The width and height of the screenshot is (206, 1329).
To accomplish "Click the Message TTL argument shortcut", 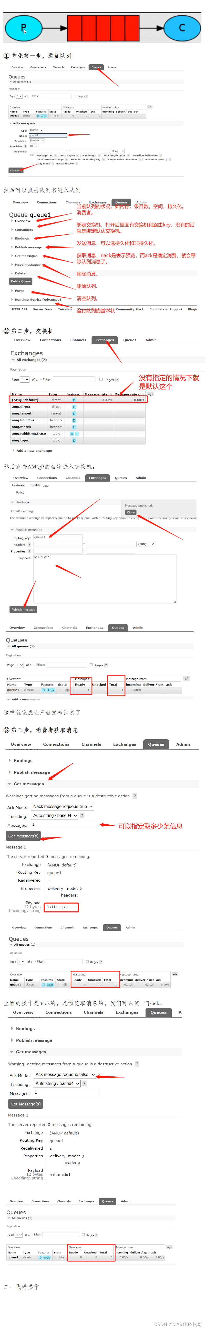I will (x=44, y=155).
